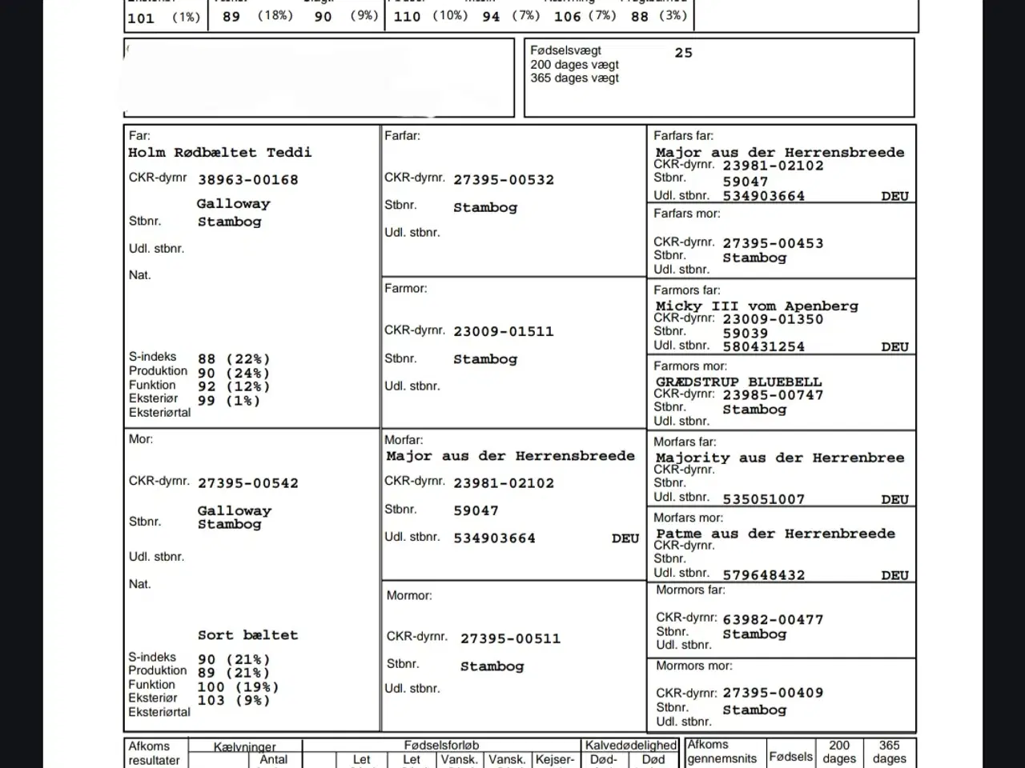
Task: Click Mormors far CKR number 63982-00477
Action: [773, 620]
